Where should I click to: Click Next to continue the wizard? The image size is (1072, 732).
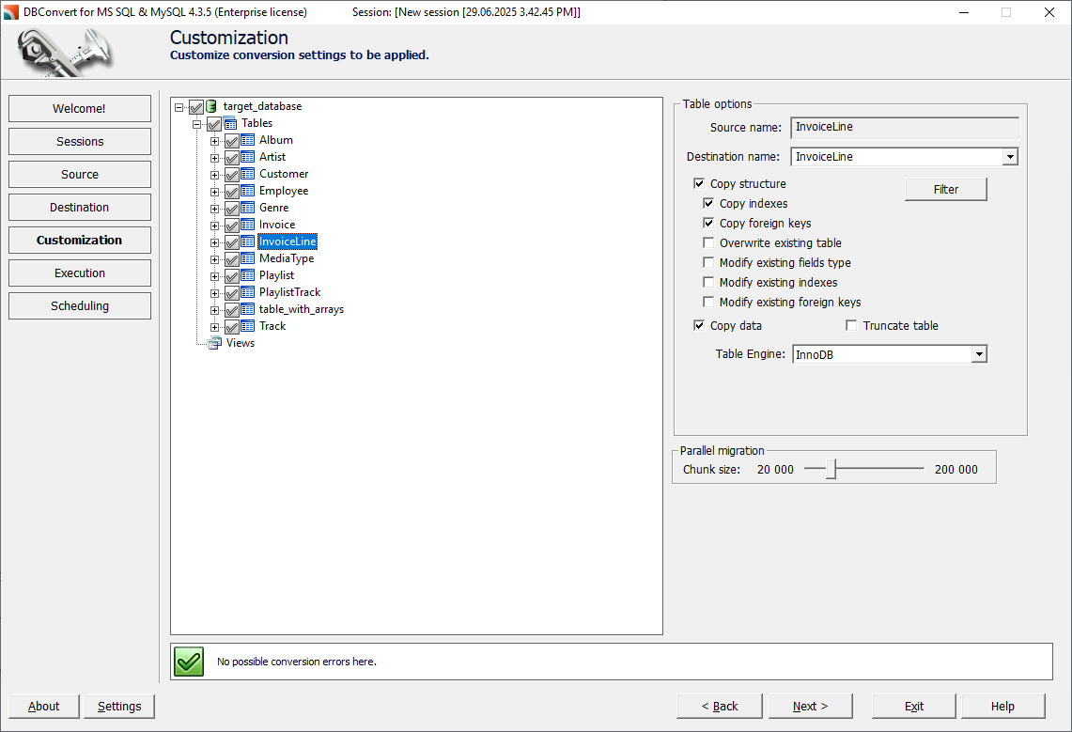(810, 706)
